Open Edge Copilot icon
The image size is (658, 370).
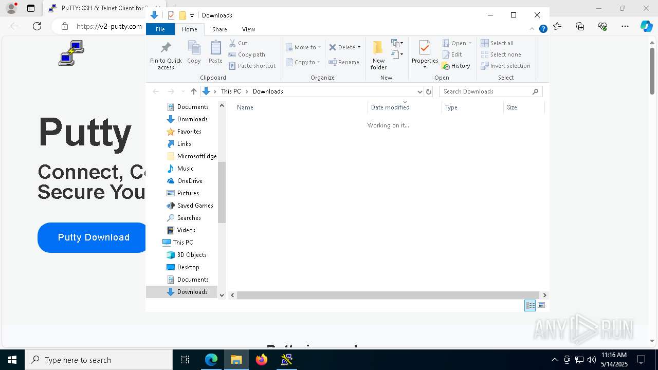pyautogui.click(x=646, y=26)
